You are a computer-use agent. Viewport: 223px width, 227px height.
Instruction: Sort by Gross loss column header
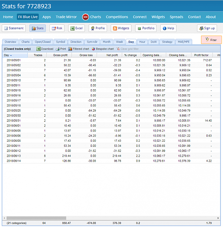pyautogui.click(x=84, y=55)
